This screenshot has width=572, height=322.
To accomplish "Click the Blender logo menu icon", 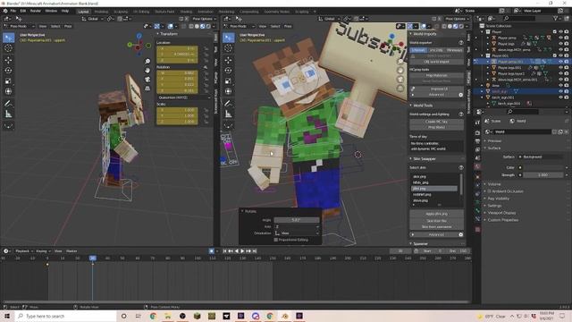I will click(5, 11).
